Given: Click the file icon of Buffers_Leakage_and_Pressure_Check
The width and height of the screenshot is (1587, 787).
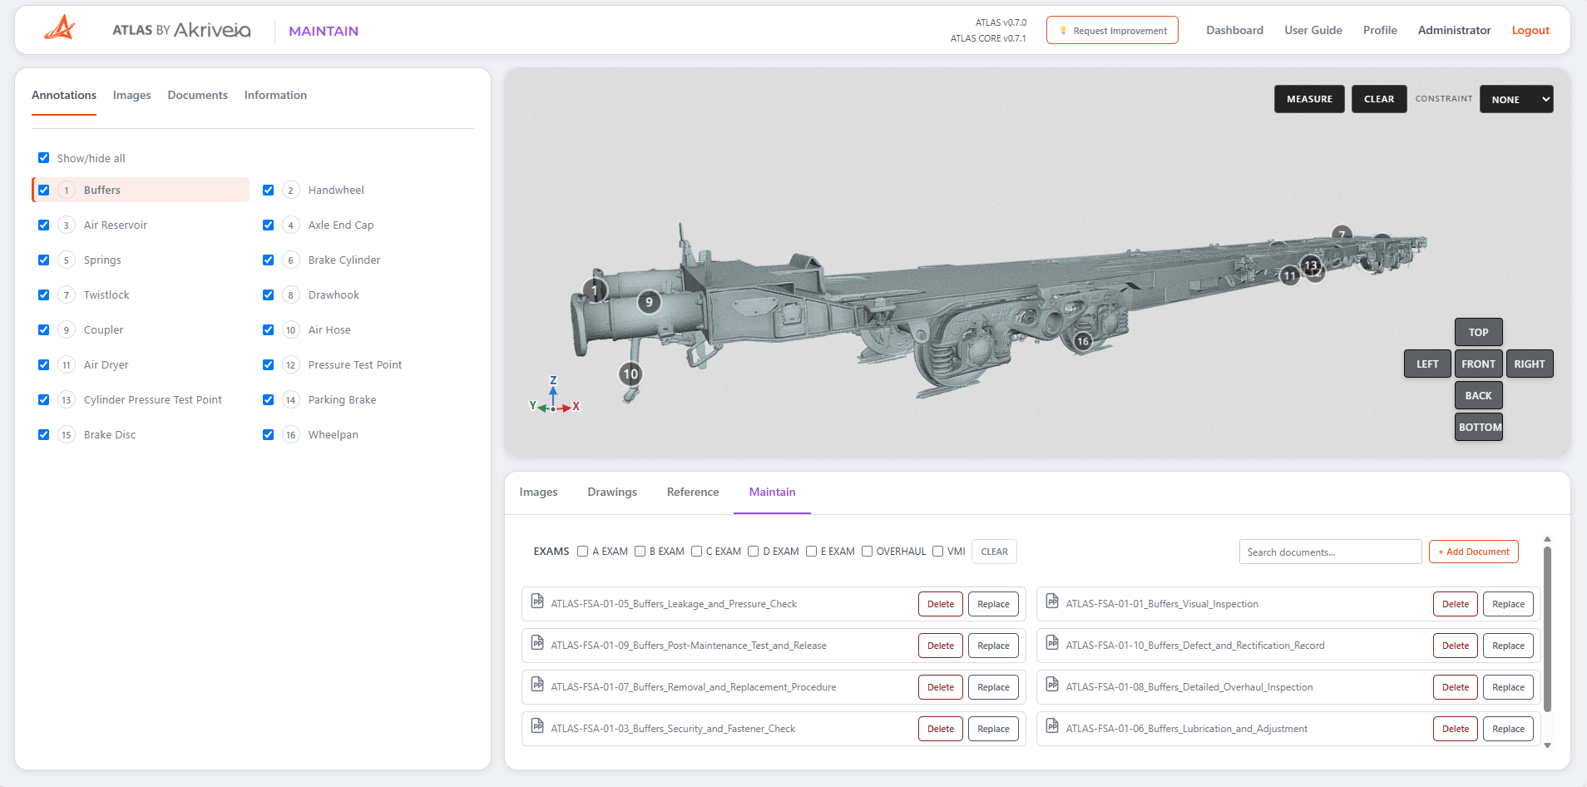Looking at the screenshot, I should (538, 601).
